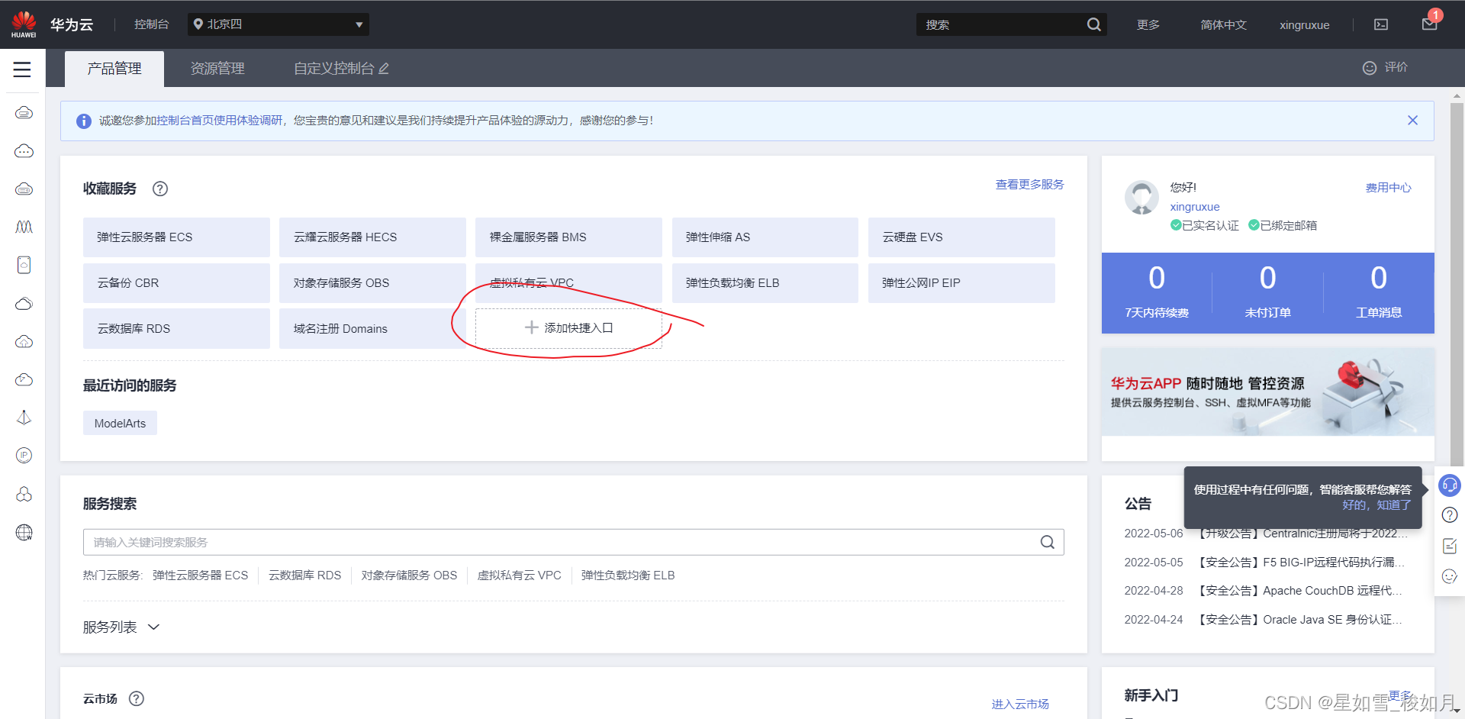Open 域名注册 Domains favorite tile
The width and height of the screenshot is (1465, 719).
coord(372,329)
